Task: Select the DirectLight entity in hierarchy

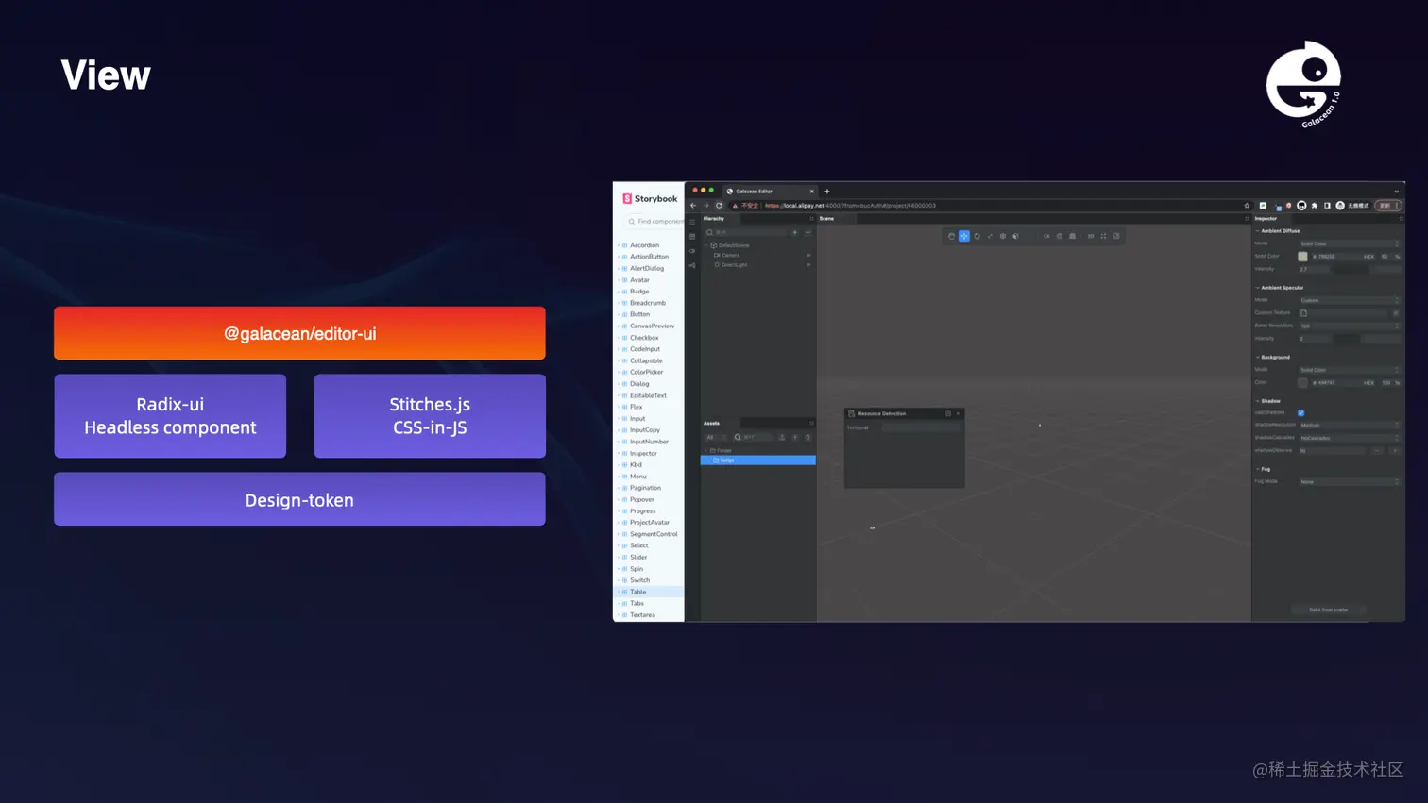Action: pos(731,265)
